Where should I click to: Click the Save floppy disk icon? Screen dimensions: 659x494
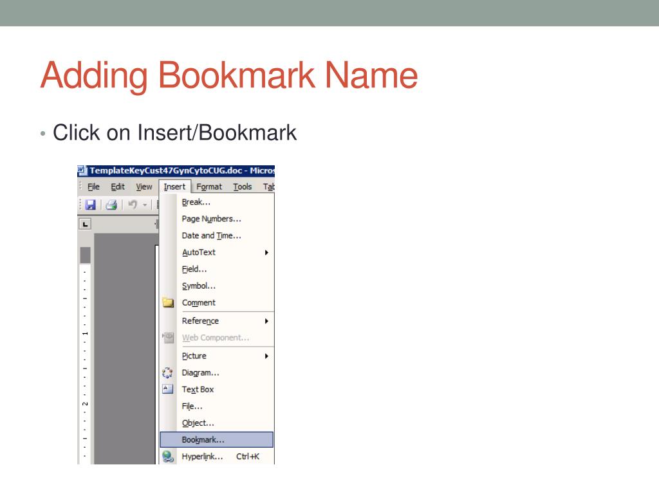point(90,205)
